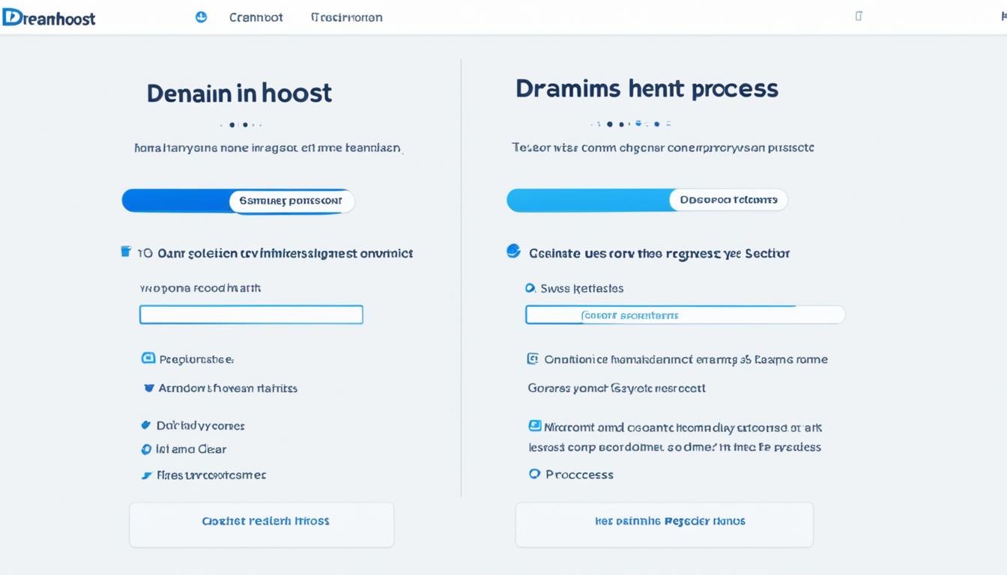This screenshot has height=575, width=1007.
Task: Check the 'Onohtionice' checkbox in right panel
Action: (533, 359)
